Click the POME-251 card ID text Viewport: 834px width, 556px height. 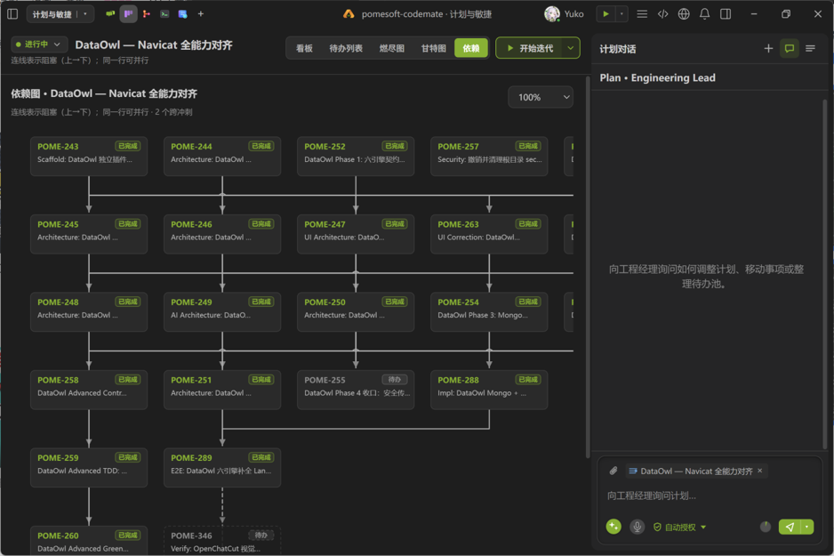pyautogui.click(x=191, y=380)
